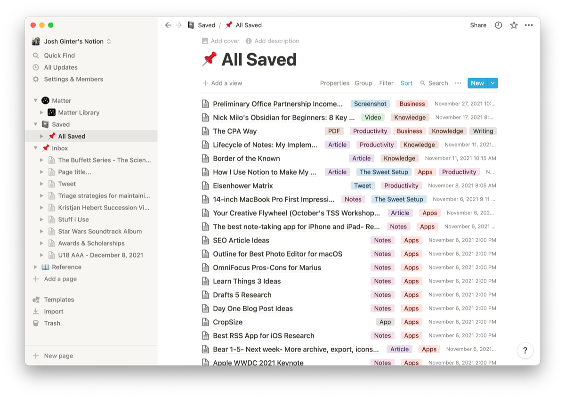Click the pushpin icon beside page title
The image size is (565, 398).
tap(210, 59)
